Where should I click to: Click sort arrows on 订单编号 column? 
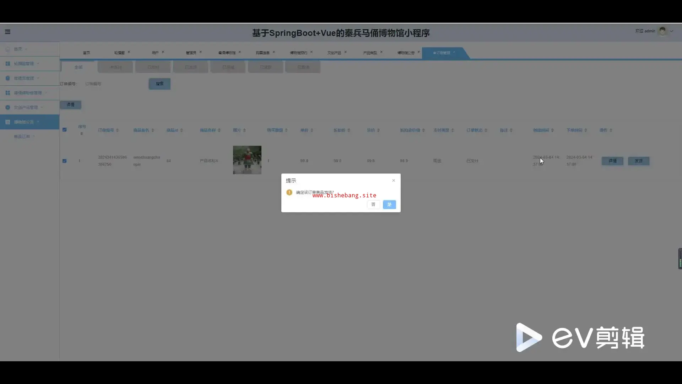117,130
